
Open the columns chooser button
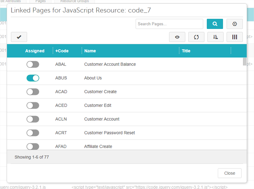(x=234, y=37)
